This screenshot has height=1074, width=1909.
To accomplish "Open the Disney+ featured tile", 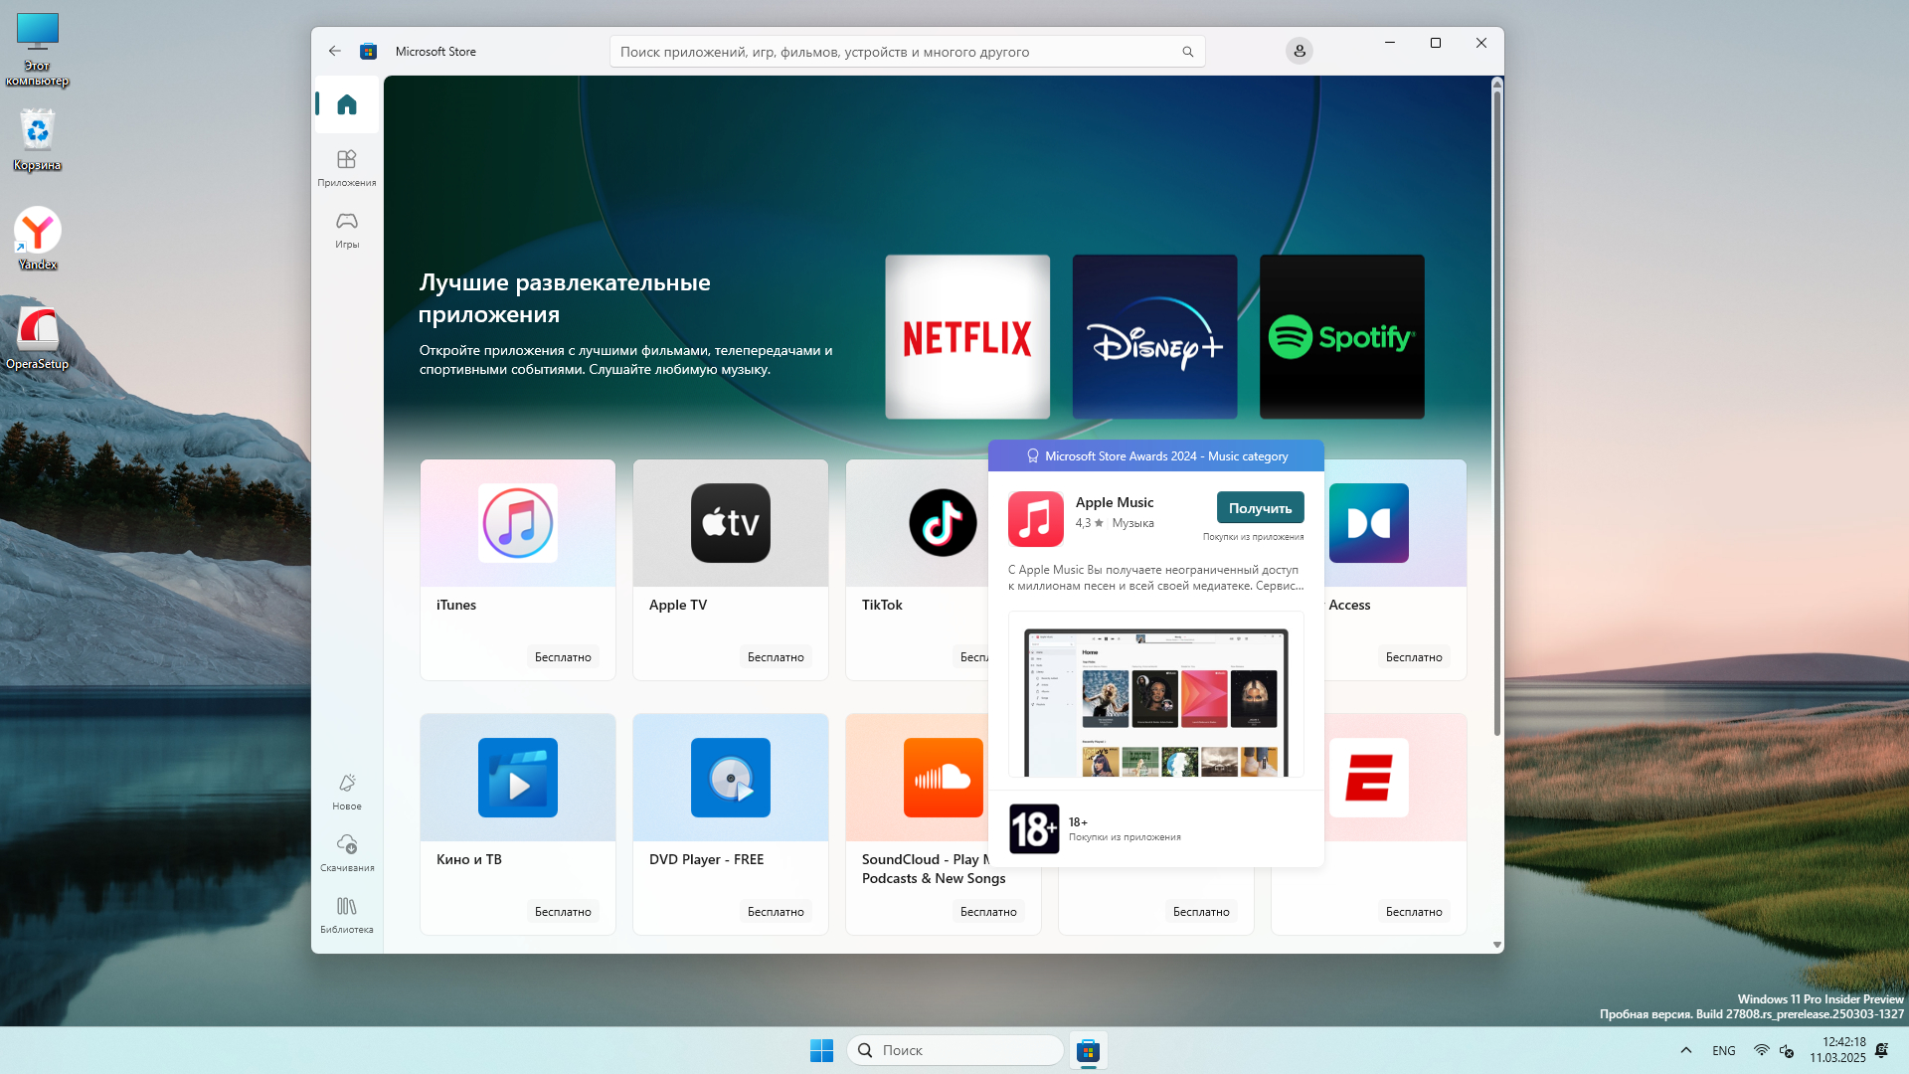I will click(1154, 336).
